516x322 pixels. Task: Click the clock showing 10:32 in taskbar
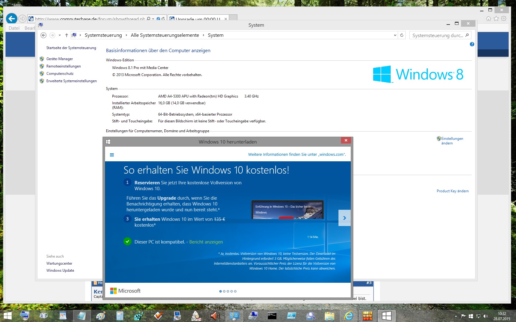pos(502,314)
